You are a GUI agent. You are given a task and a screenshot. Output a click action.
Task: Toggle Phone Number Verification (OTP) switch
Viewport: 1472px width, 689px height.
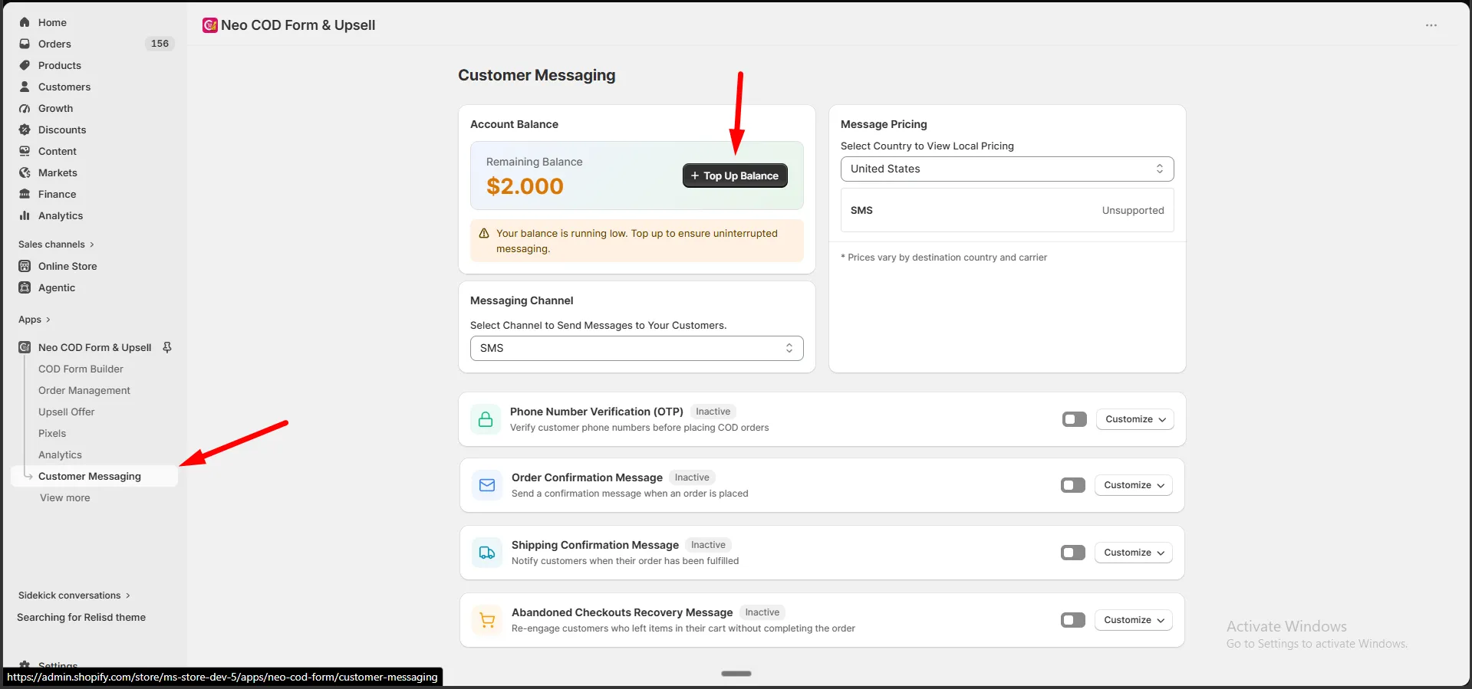(x=1075, y=419)
